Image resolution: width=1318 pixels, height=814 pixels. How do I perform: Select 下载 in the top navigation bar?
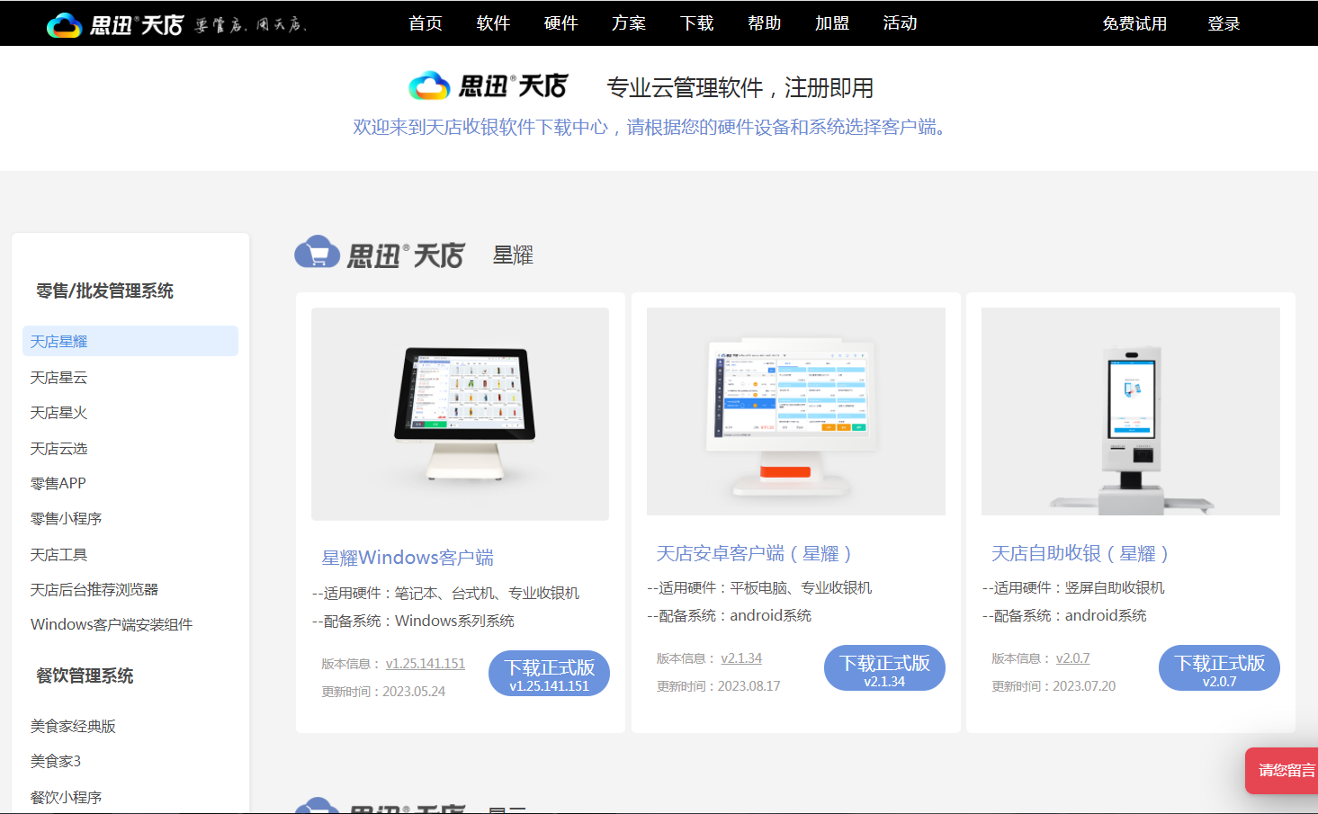tap(696, 23)
